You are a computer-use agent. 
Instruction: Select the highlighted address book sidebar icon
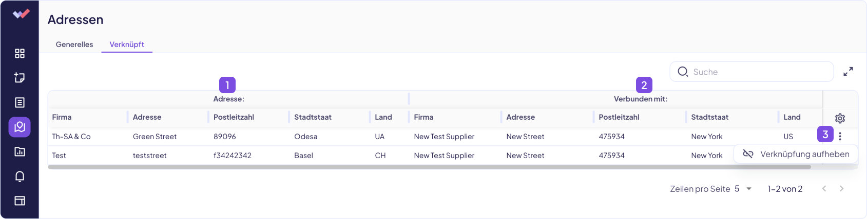pos(20,127)
